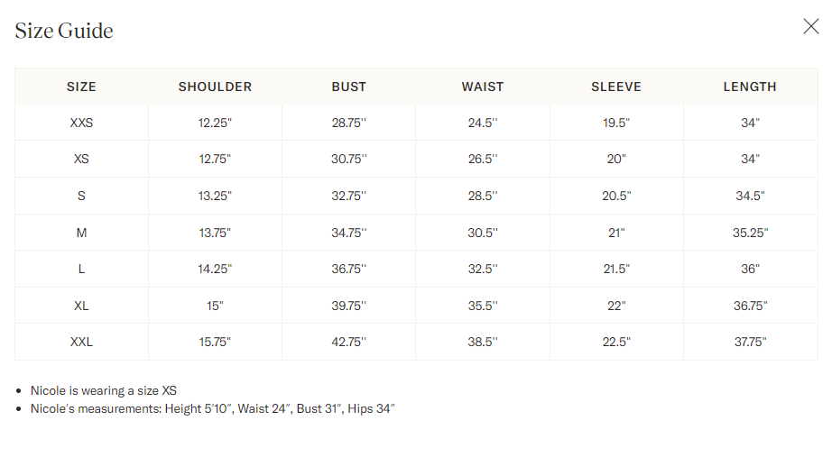The width and height of the screenshot is (832, 457).
Task: Click the SIZE column header
Action: pos(81,87)
